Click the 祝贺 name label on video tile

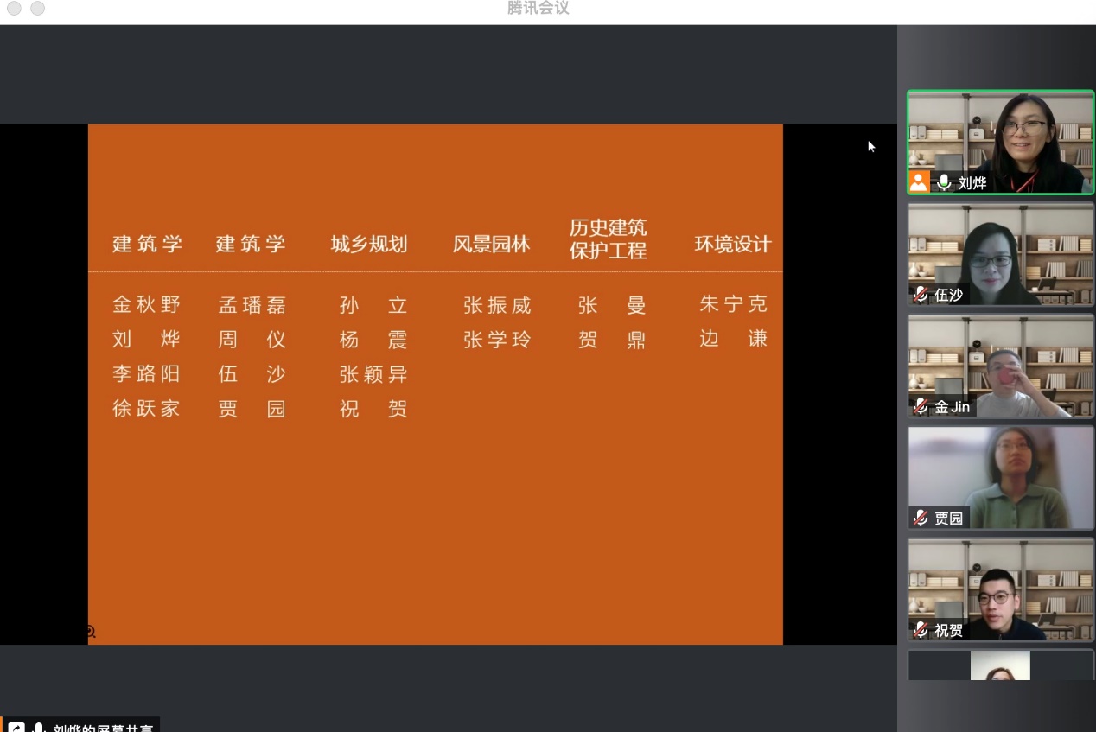pyautogui.click(x=948, y=631)
